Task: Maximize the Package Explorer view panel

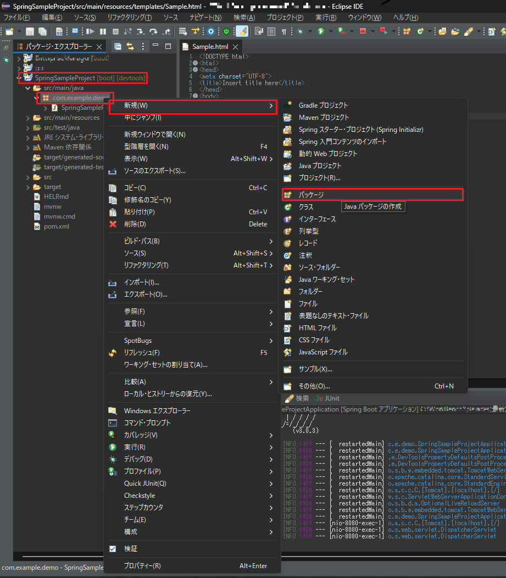Action: tap(168, 47)
